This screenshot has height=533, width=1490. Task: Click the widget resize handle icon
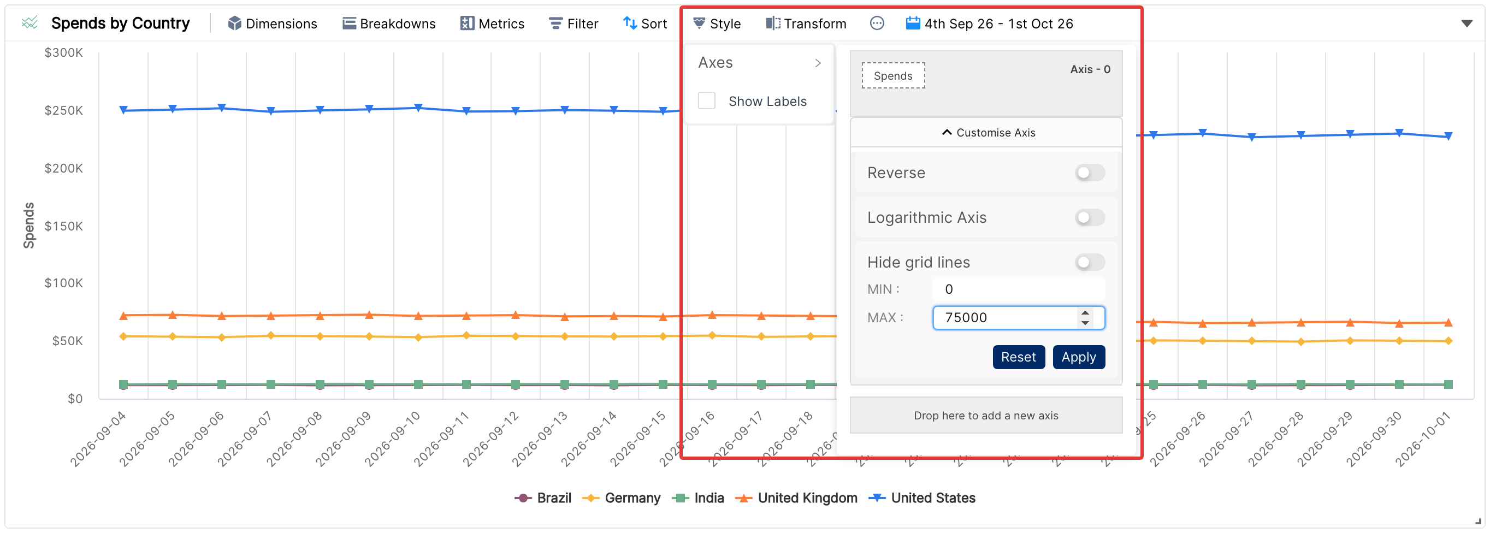pyautogui.click(x=1478, y=521)
